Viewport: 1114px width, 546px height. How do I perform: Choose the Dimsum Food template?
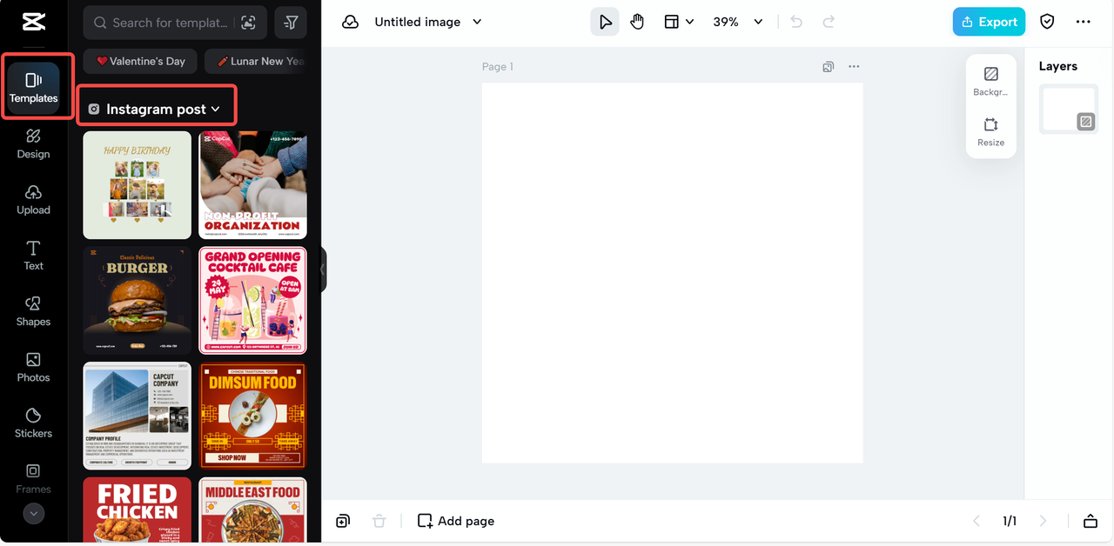[x=252, y=416]
